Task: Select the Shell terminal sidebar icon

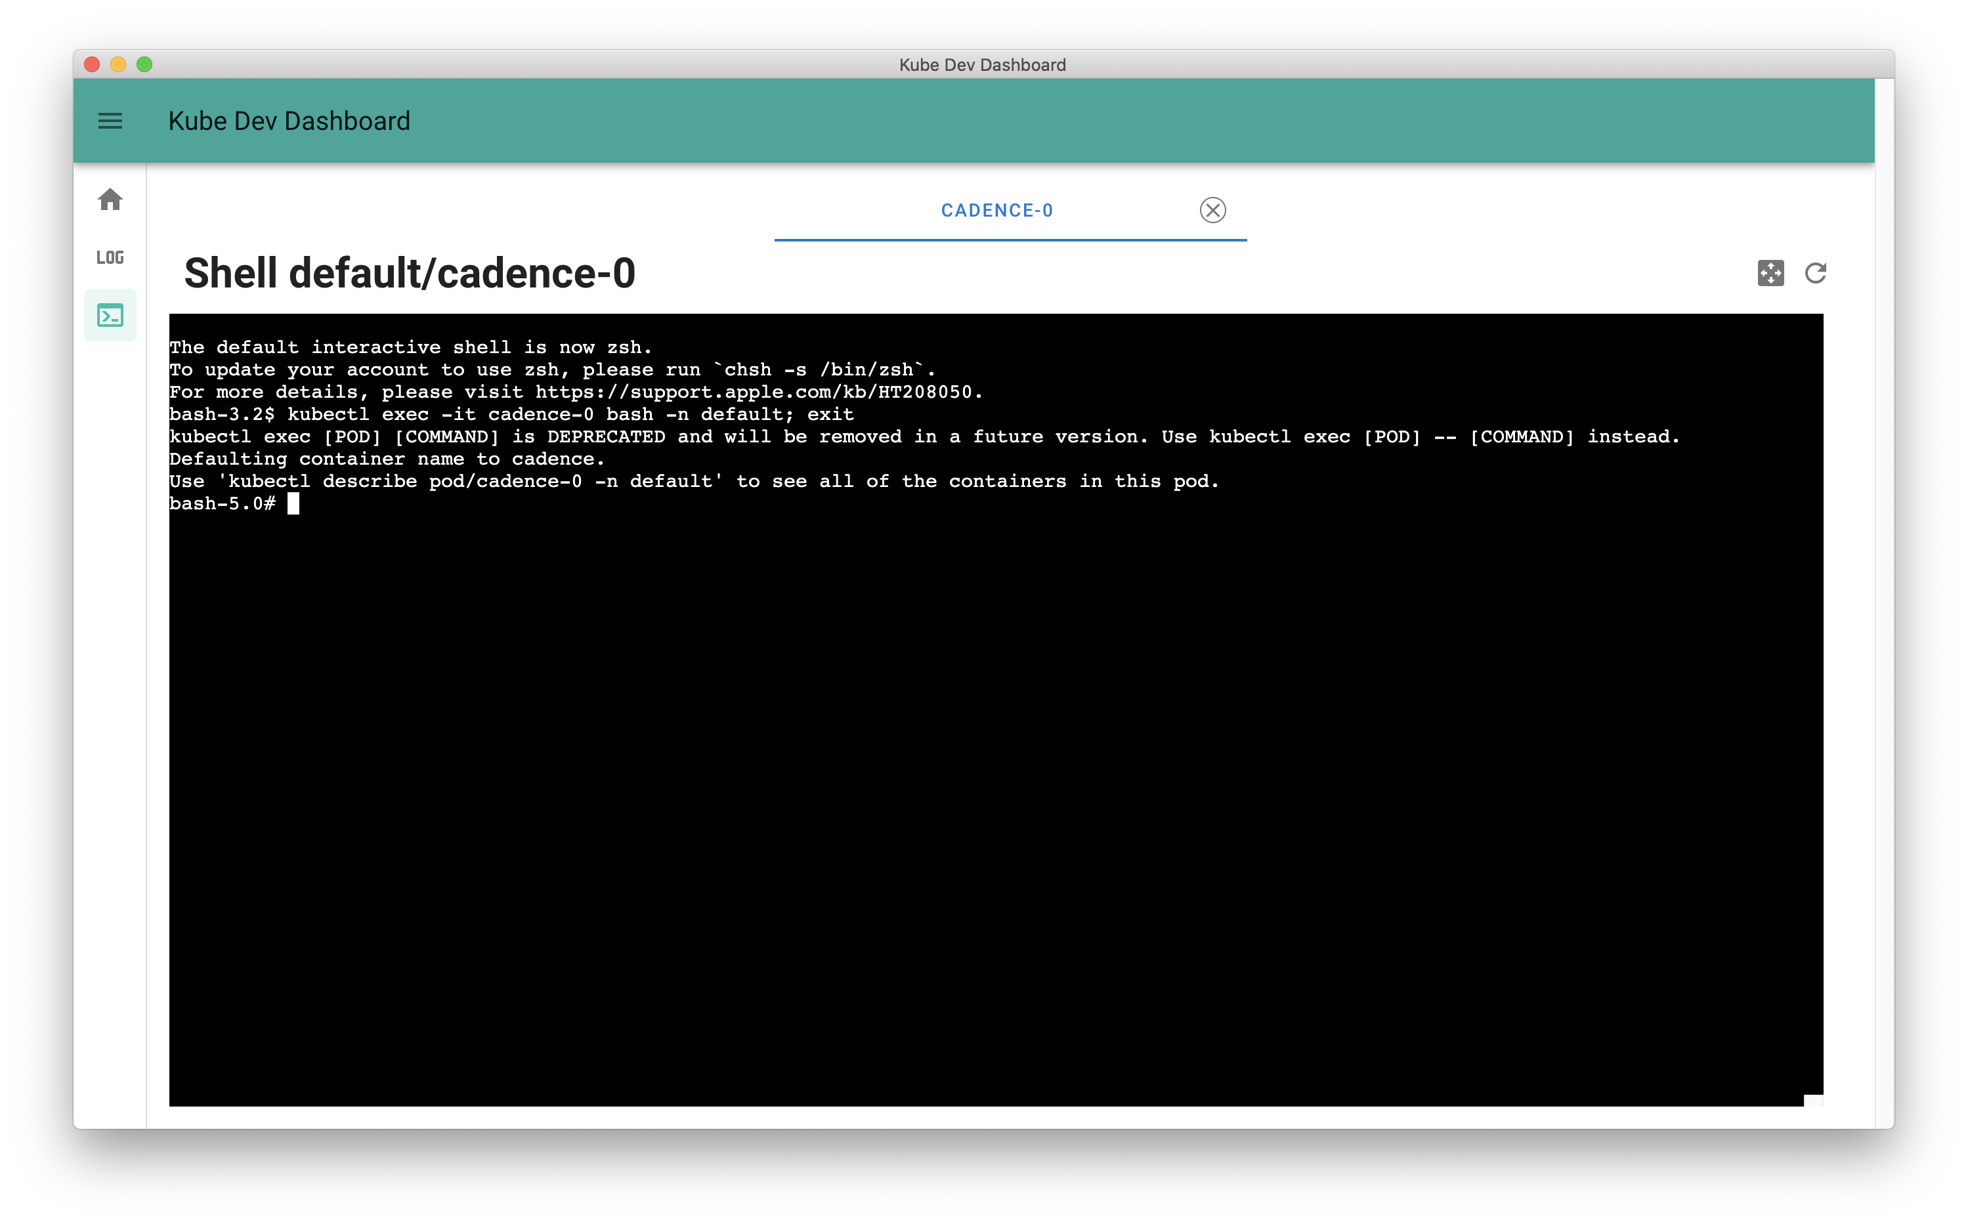Action: [x=110, y=316]
